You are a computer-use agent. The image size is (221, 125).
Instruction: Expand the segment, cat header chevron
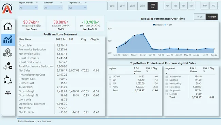[x=86, y=2]
